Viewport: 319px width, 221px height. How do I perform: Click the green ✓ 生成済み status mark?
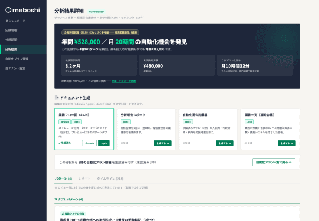[x=65, y=143]
